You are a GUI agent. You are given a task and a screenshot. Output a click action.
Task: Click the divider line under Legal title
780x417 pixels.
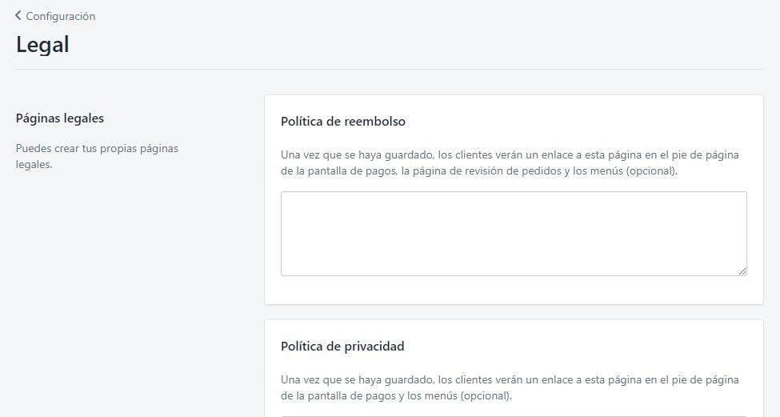click(390, 70)
